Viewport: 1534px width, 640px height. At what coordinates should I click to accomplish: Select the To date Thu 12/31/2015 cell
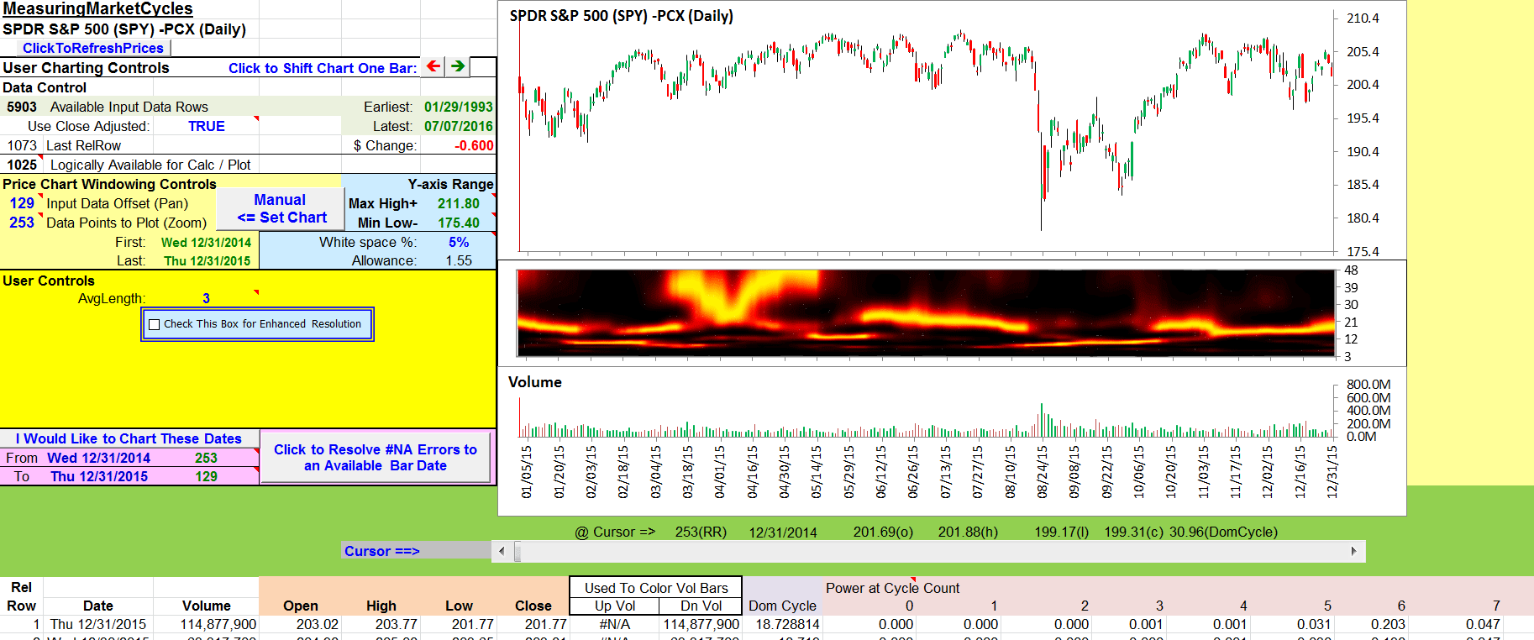point(99,476)
